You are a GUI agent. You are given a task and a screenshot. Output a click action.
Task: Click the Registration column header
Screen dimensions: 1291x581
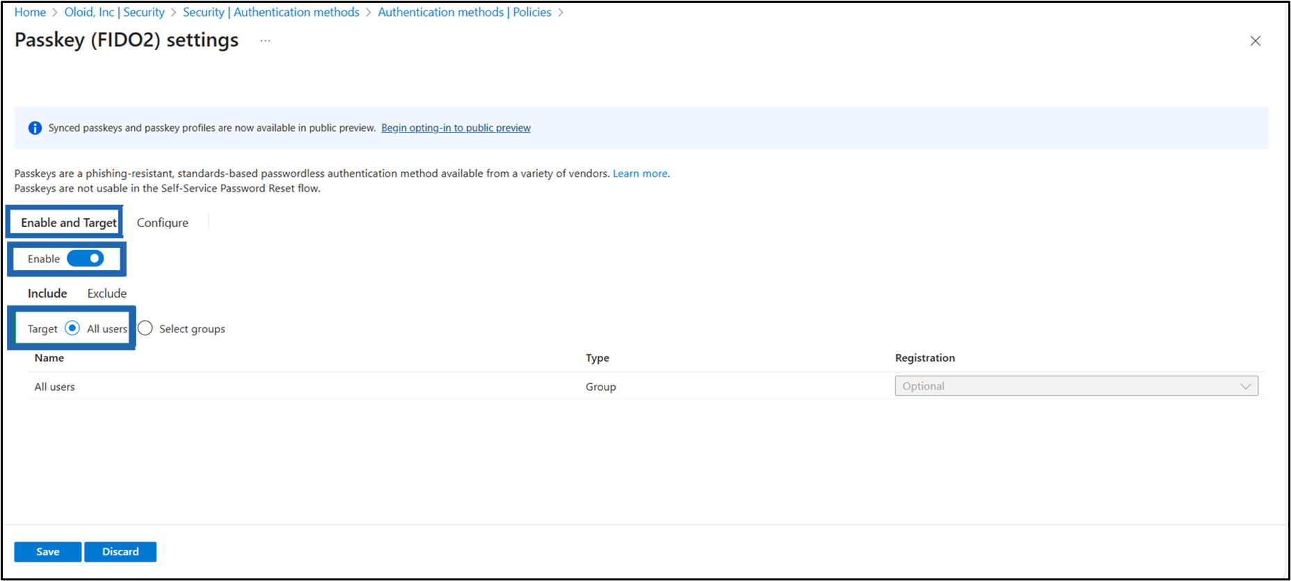point(925,358)
